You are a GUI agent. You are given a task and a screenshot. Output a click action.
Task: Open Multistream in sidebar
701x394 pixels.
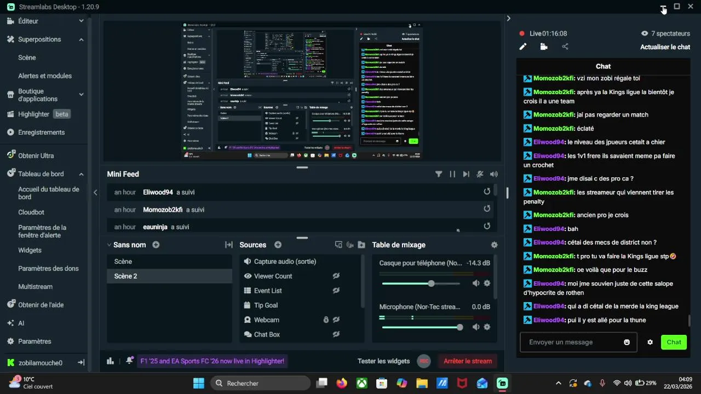[x=35, y=286]
